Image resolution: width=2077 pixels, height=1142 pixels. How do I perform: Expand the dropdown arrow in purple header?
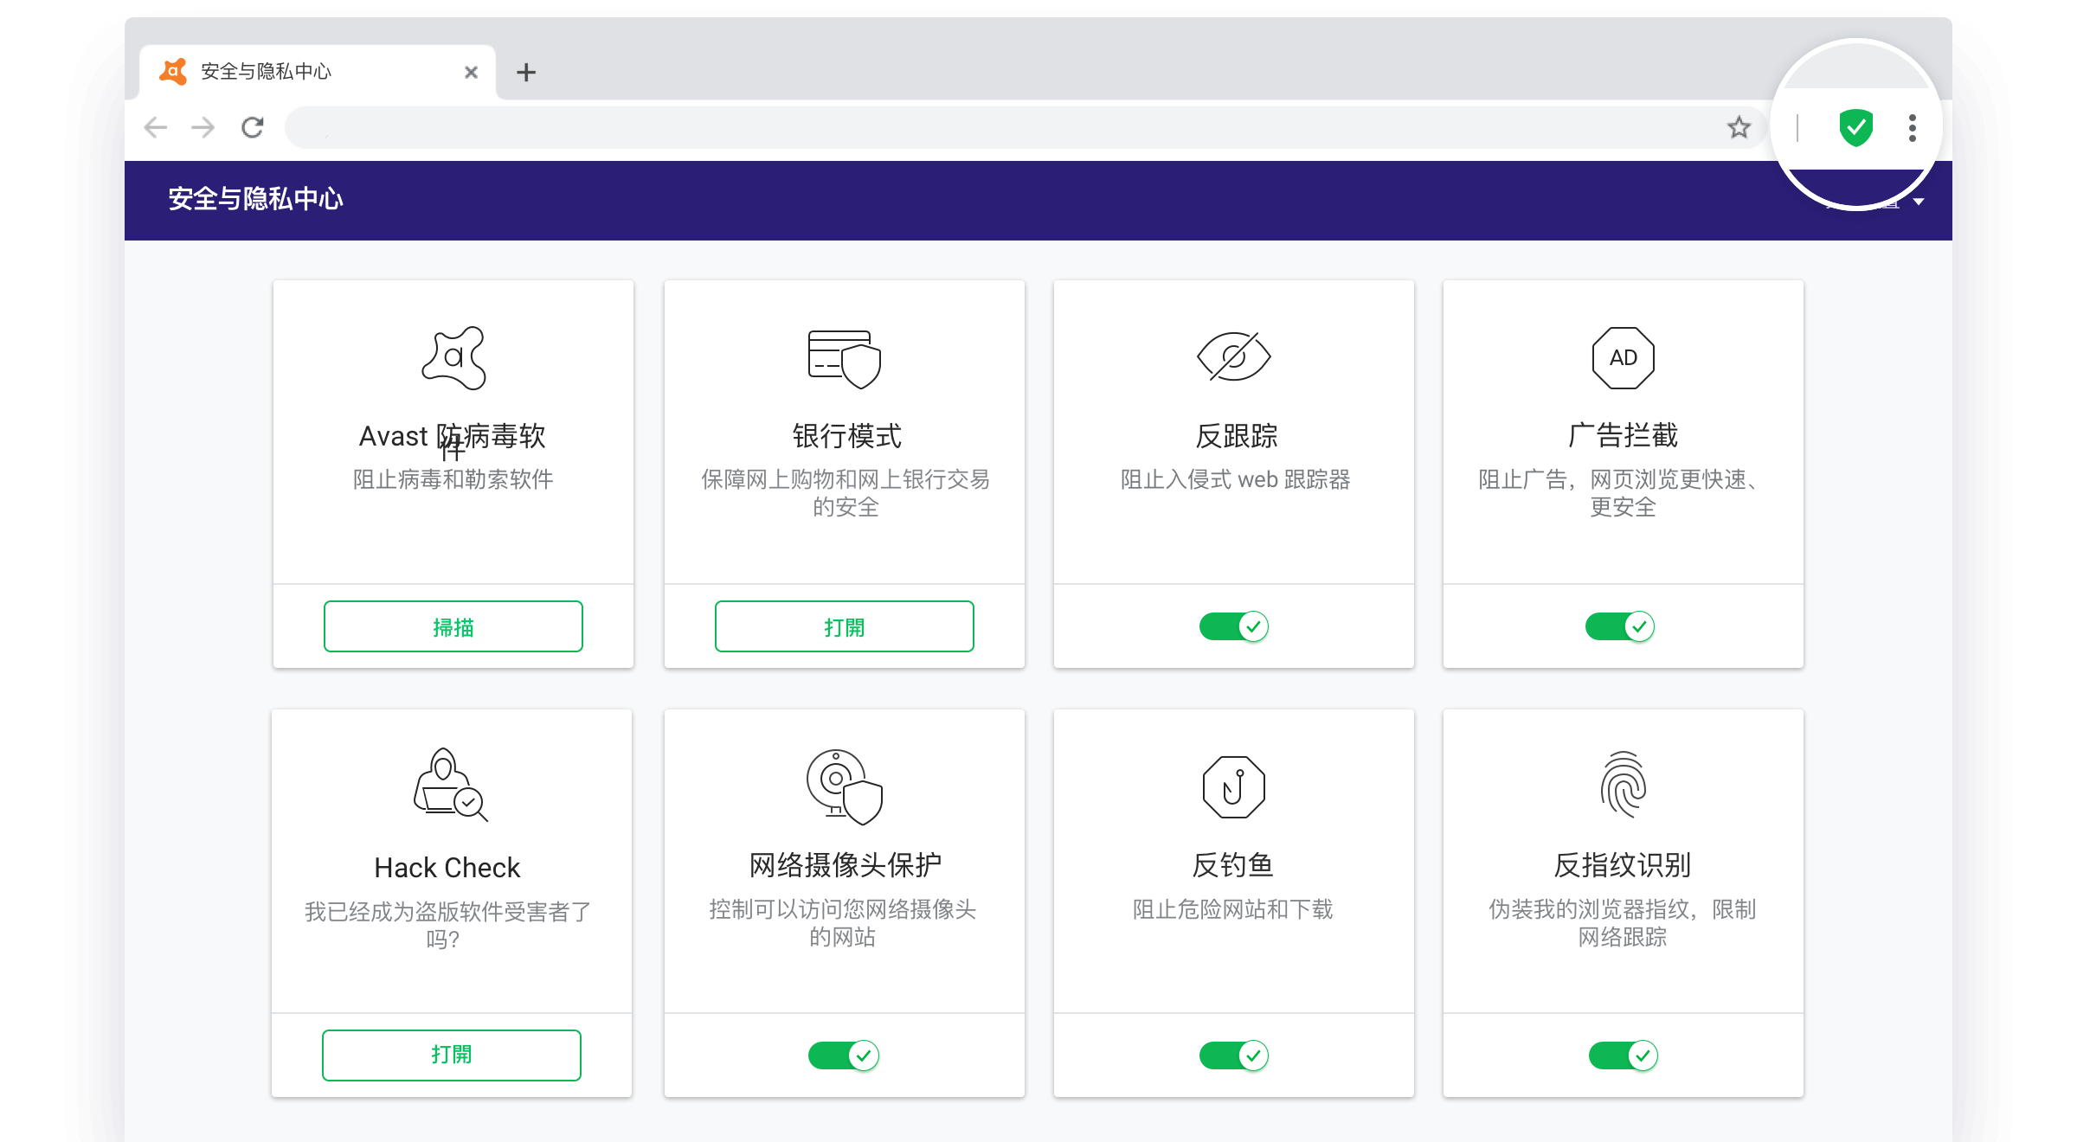[1919, 202]
